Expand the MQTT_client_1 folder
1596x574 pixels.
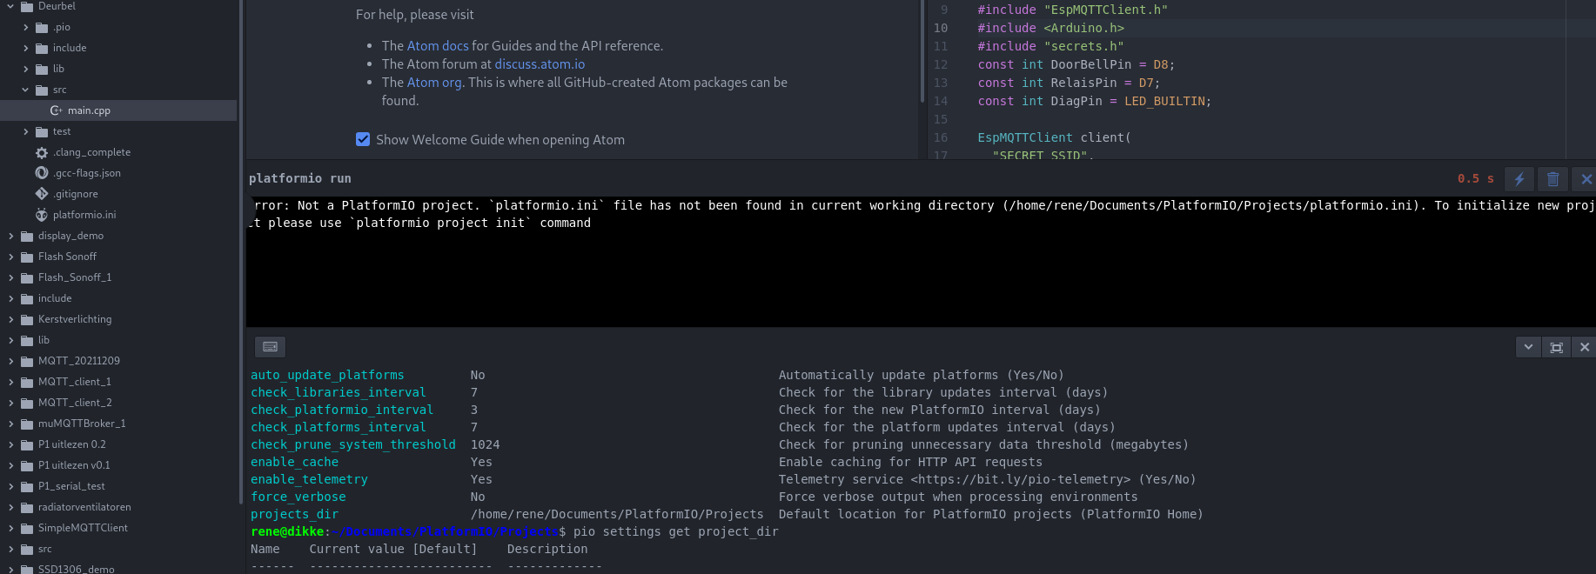pos(10,382)
